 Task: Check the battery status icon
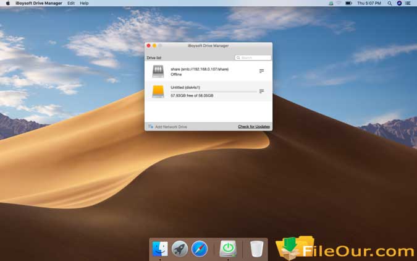click(x=348, y=3)
